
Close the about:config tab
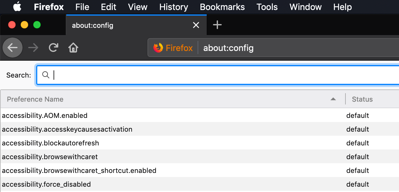[196, 25]
